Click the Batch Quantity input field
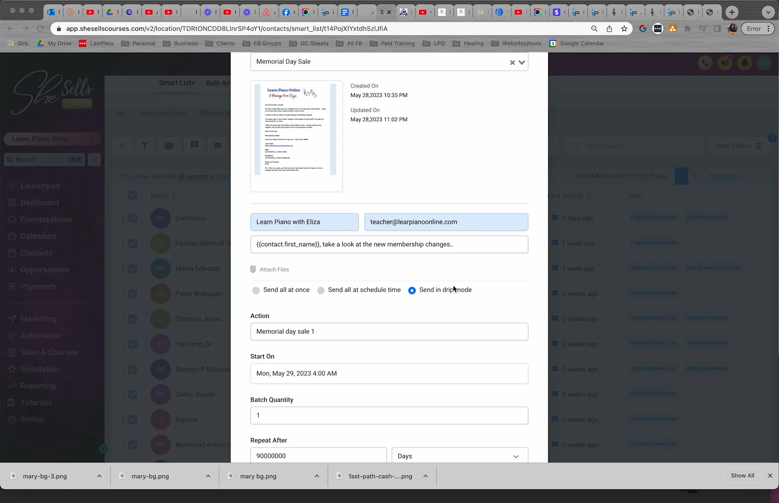The width and height of the screenshot is (779, 503). click(x=389, y=415)
